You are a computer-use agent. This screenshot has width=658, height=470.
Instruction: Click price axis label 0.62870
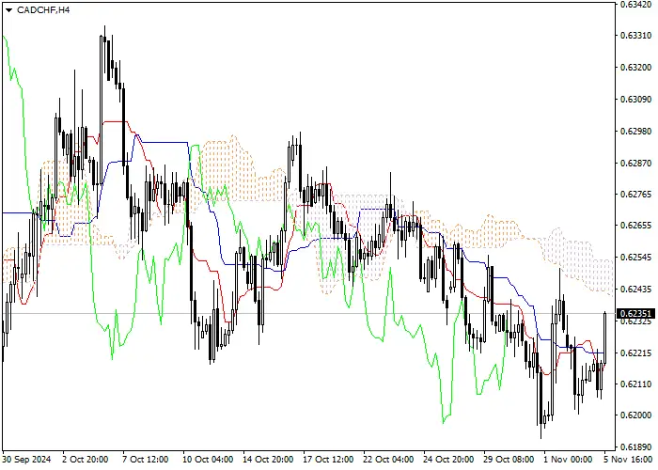[636, 163]
